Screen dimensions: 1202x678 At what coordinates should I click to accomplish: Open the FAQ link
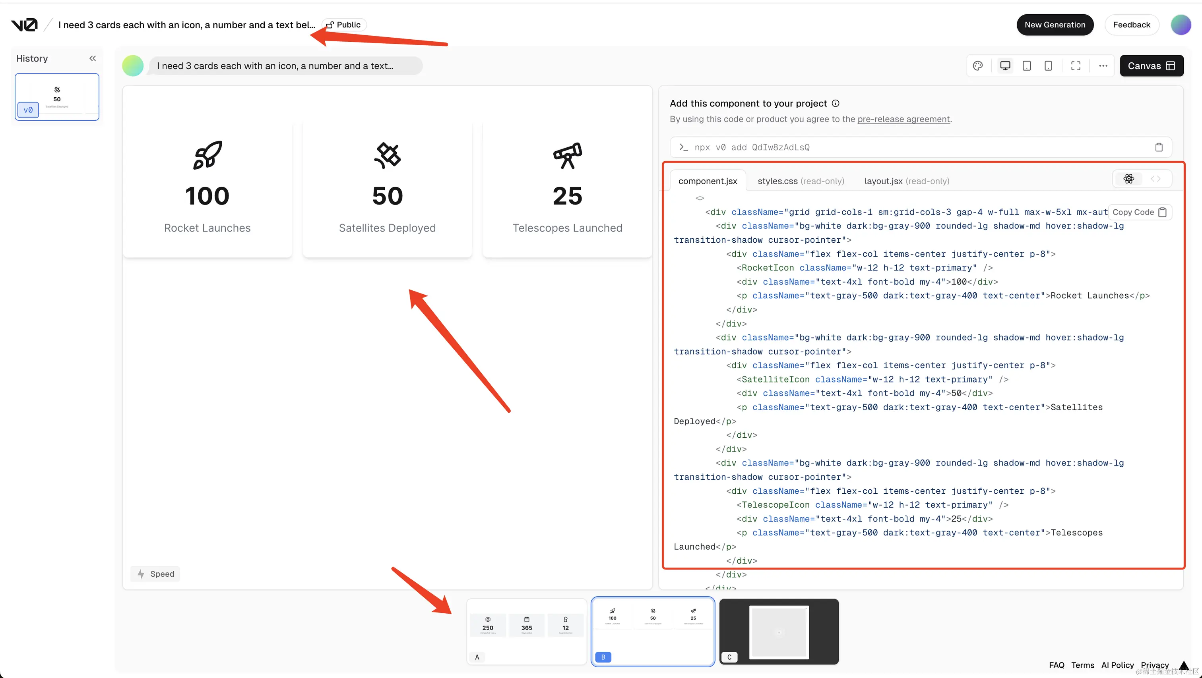(x=1057, y=665)
